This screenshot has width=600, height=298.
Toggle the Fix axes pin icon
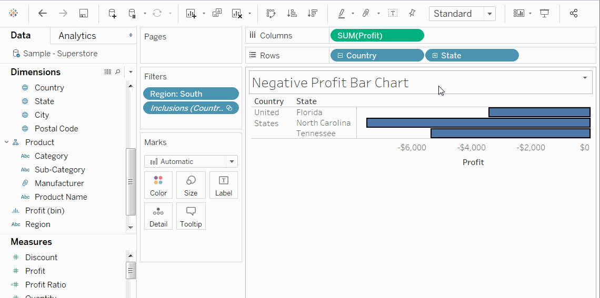click(x=412, y=14)
